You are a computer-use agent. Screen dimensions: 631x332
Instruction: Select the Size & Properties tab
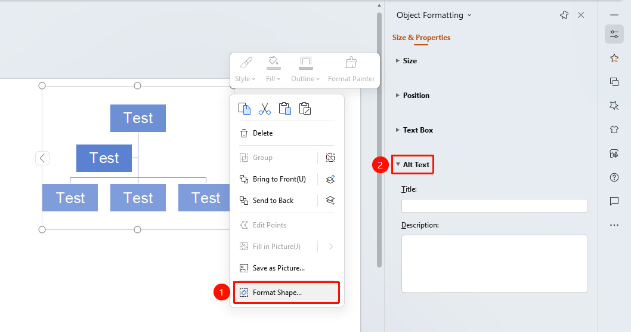(421, 38)
